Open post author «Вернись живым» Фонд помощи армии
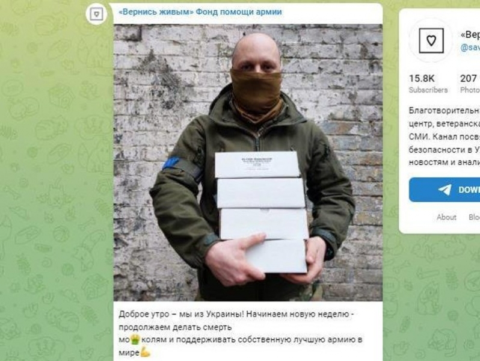480x361 pixels. (x=200, y=12)
